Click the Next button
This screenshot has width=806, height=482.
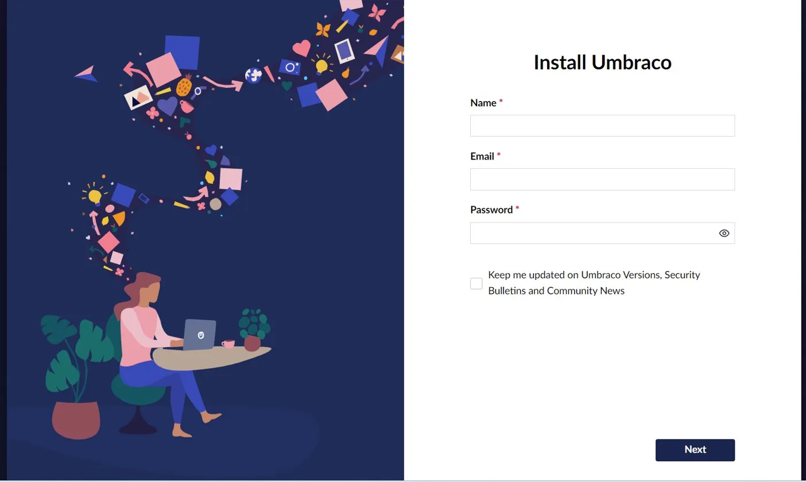(x=695, y=450)
